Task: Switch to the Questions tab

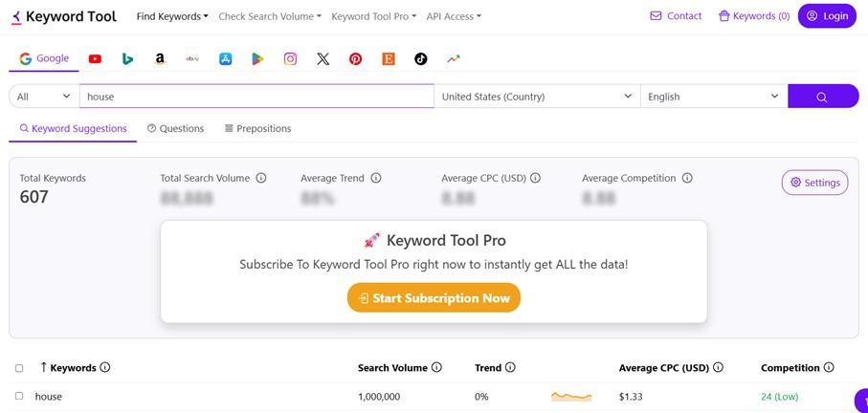Action: pos(176,128)
